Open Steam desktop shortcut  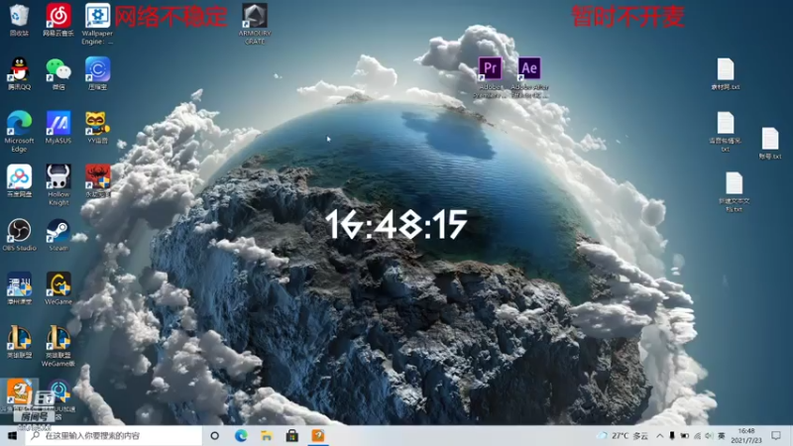[x=58, y=235]
